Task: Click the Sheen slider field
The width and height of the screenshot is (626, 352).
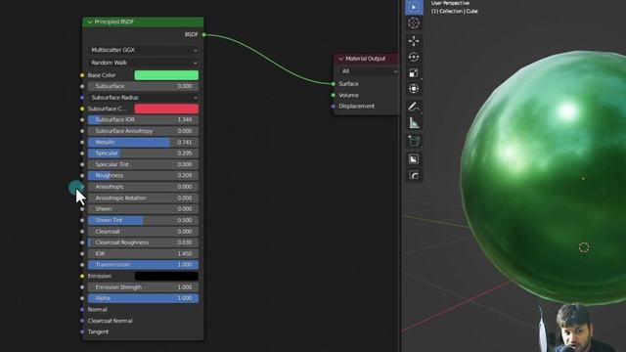Action: point(143,208)
